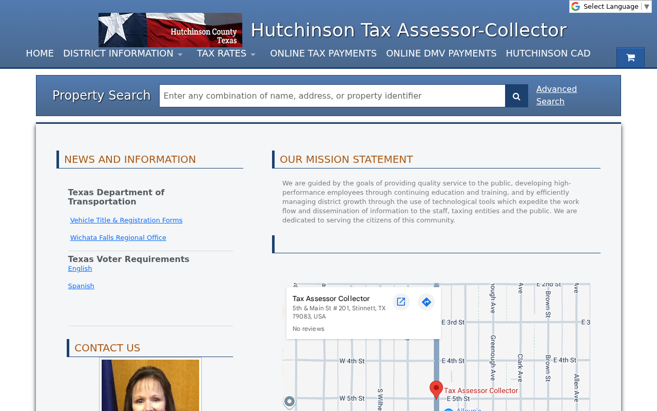This screenshot has width=657, height=411.
Task: Click the mission statement paragraph
Action: pos(431,202)
